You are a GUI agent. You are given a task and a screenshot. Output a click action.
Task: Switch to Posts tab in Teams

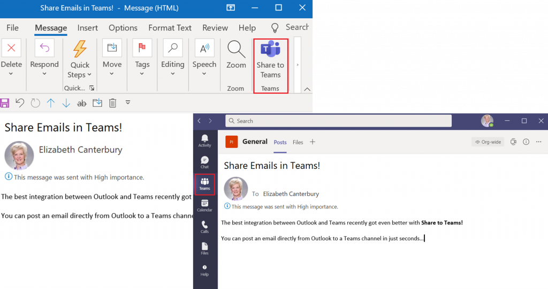[x=280, y=142]
